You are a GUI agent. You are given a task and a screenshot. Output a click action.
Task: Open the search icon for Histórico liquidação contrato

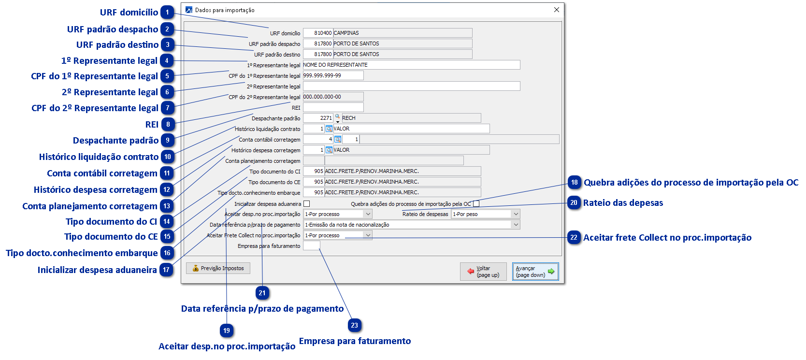click(329, 129)
